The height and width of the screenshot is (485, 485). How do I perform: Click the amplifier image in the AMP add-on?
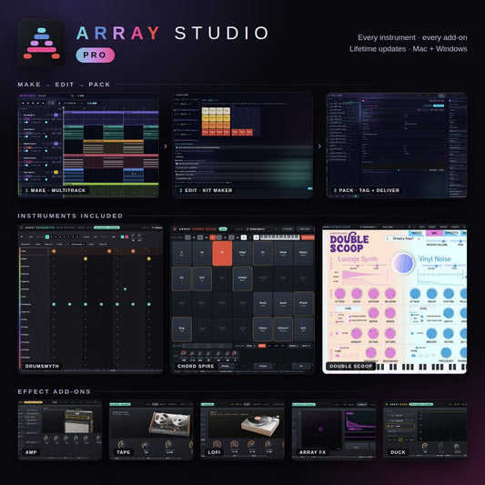click(x=78, y=420)
